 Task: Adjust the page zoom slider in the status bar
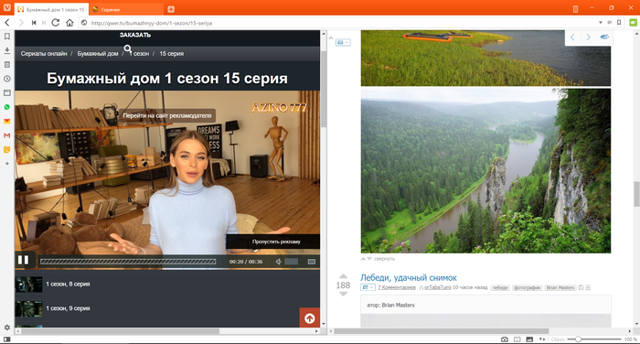[578, 339]
